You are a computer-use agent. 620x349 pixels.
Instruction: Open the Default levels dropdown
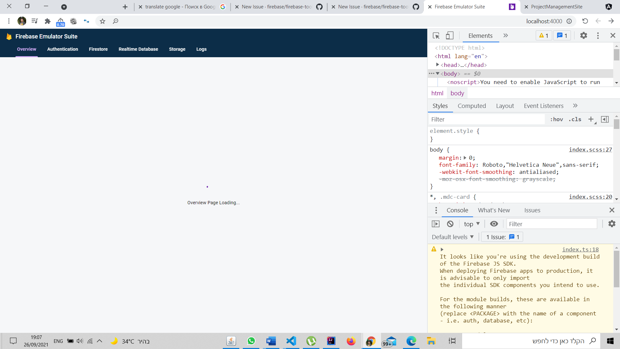[452, 237]
